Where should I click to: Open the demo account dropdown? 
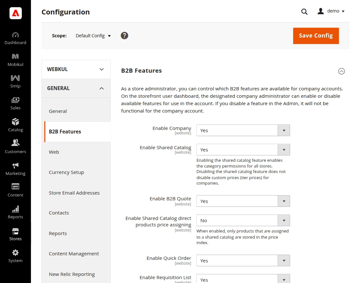[x=336, y=11]
